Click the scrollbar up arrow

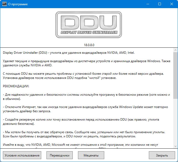point(175,50)
